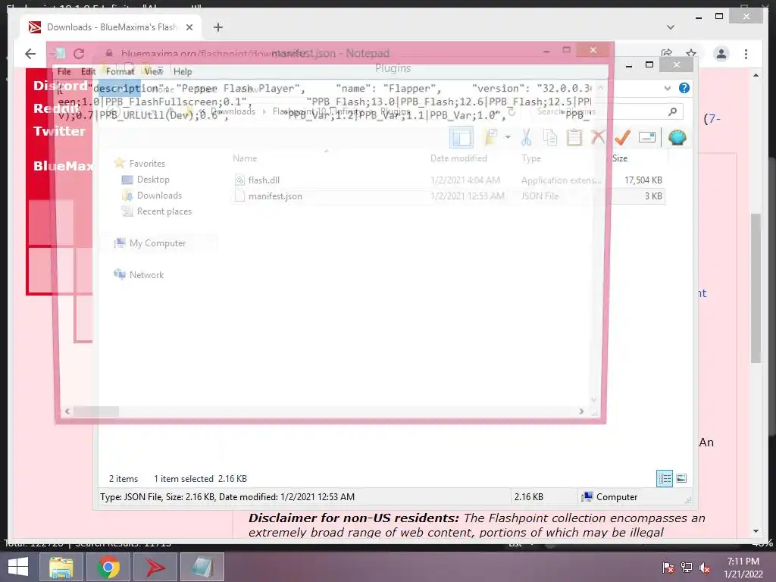Switch to Notepad on the taskbar
The image size is (776, 582).
point(202,567)
